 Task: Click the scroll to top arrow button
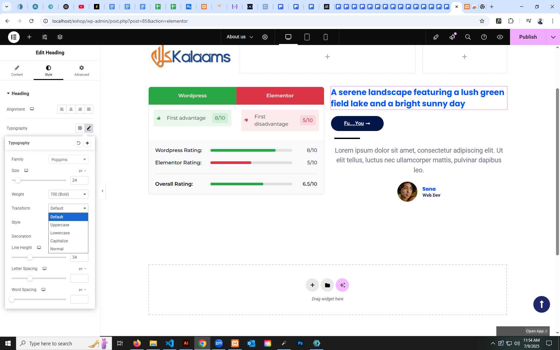pyautogui.click(x=542, y=304)
